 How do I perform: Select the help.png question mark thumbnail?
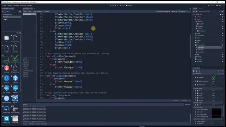[x=15, y=78]
